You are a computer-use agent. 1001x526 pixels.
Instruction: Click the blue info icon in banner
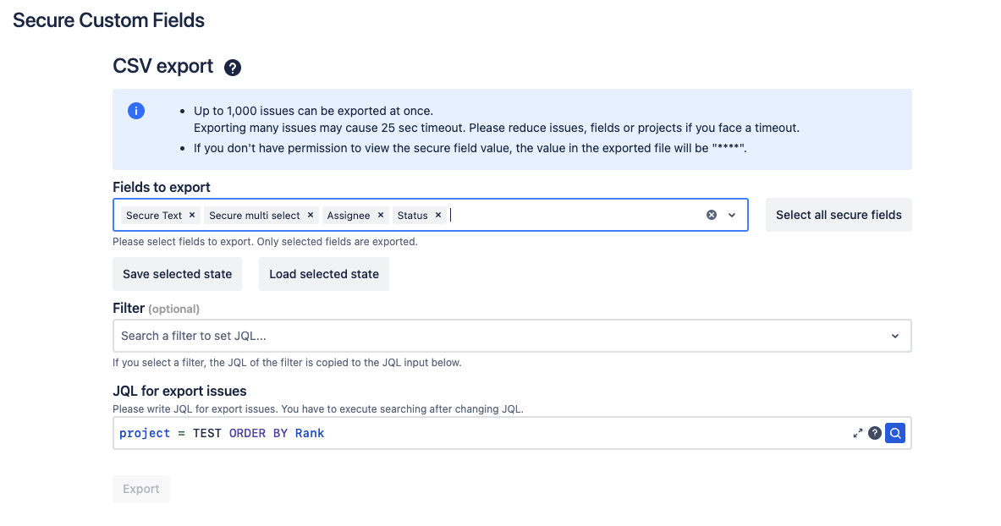pyautogui.click(x=135, y=111)
